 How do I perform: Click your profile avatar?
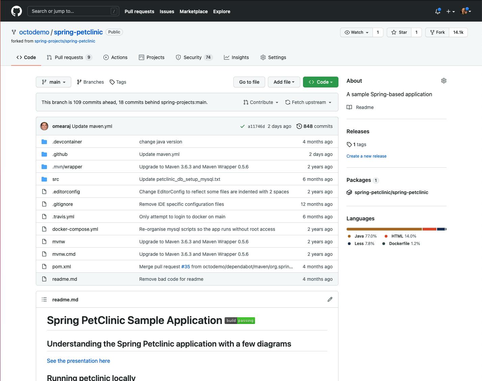[x=464, y=11]
